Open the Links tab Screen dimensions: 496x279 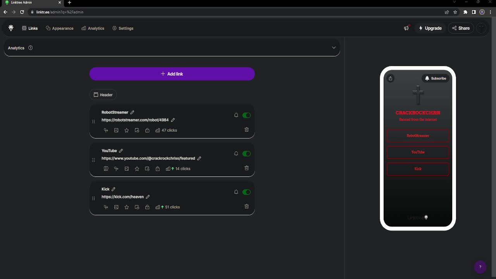(x=30, y=28)
